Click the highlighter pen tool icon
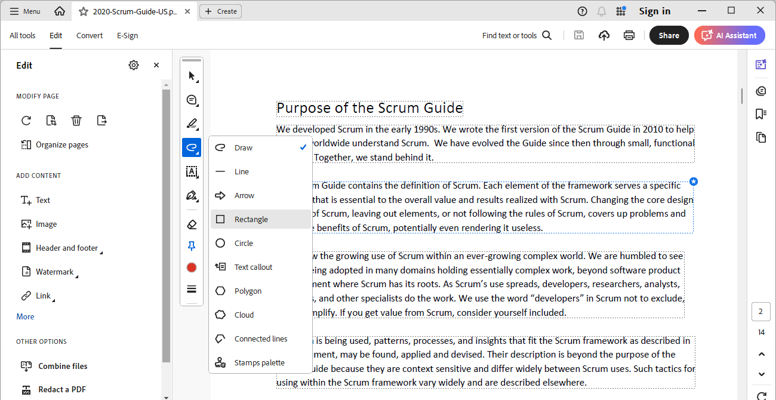 192,124
